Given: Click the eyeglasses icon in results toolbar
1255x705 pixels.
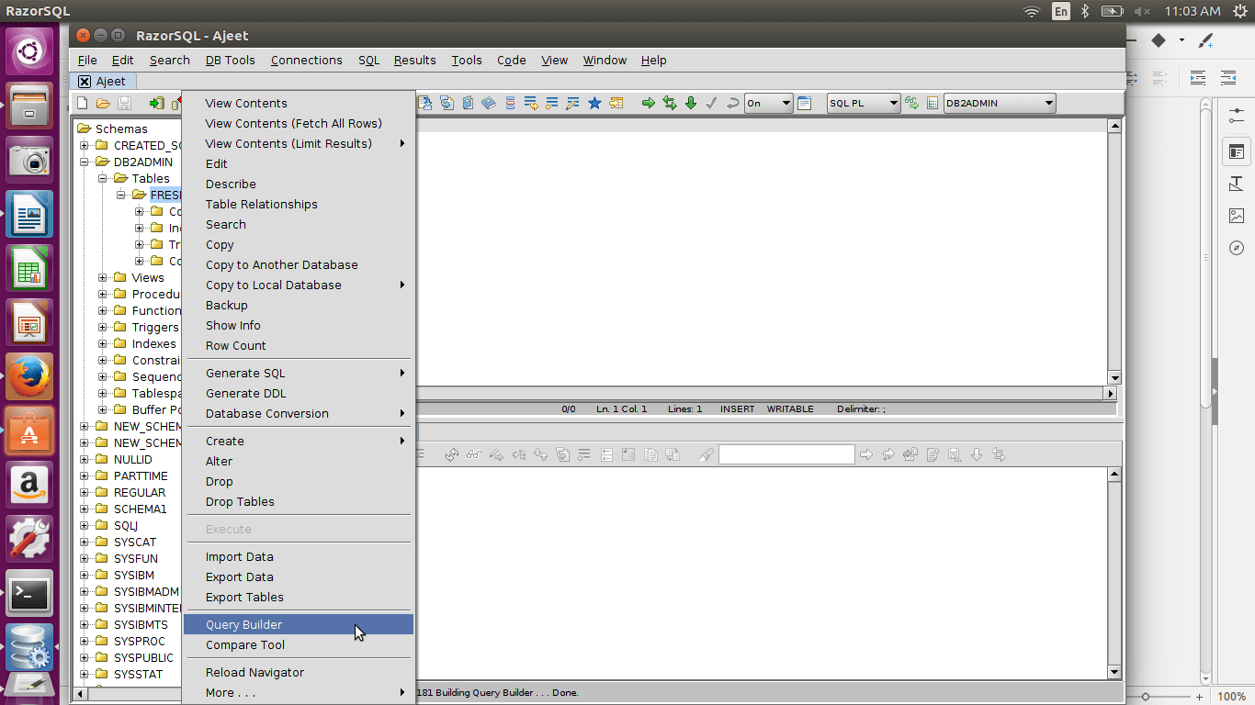Looking at the screenshot, I should (473, 454).
